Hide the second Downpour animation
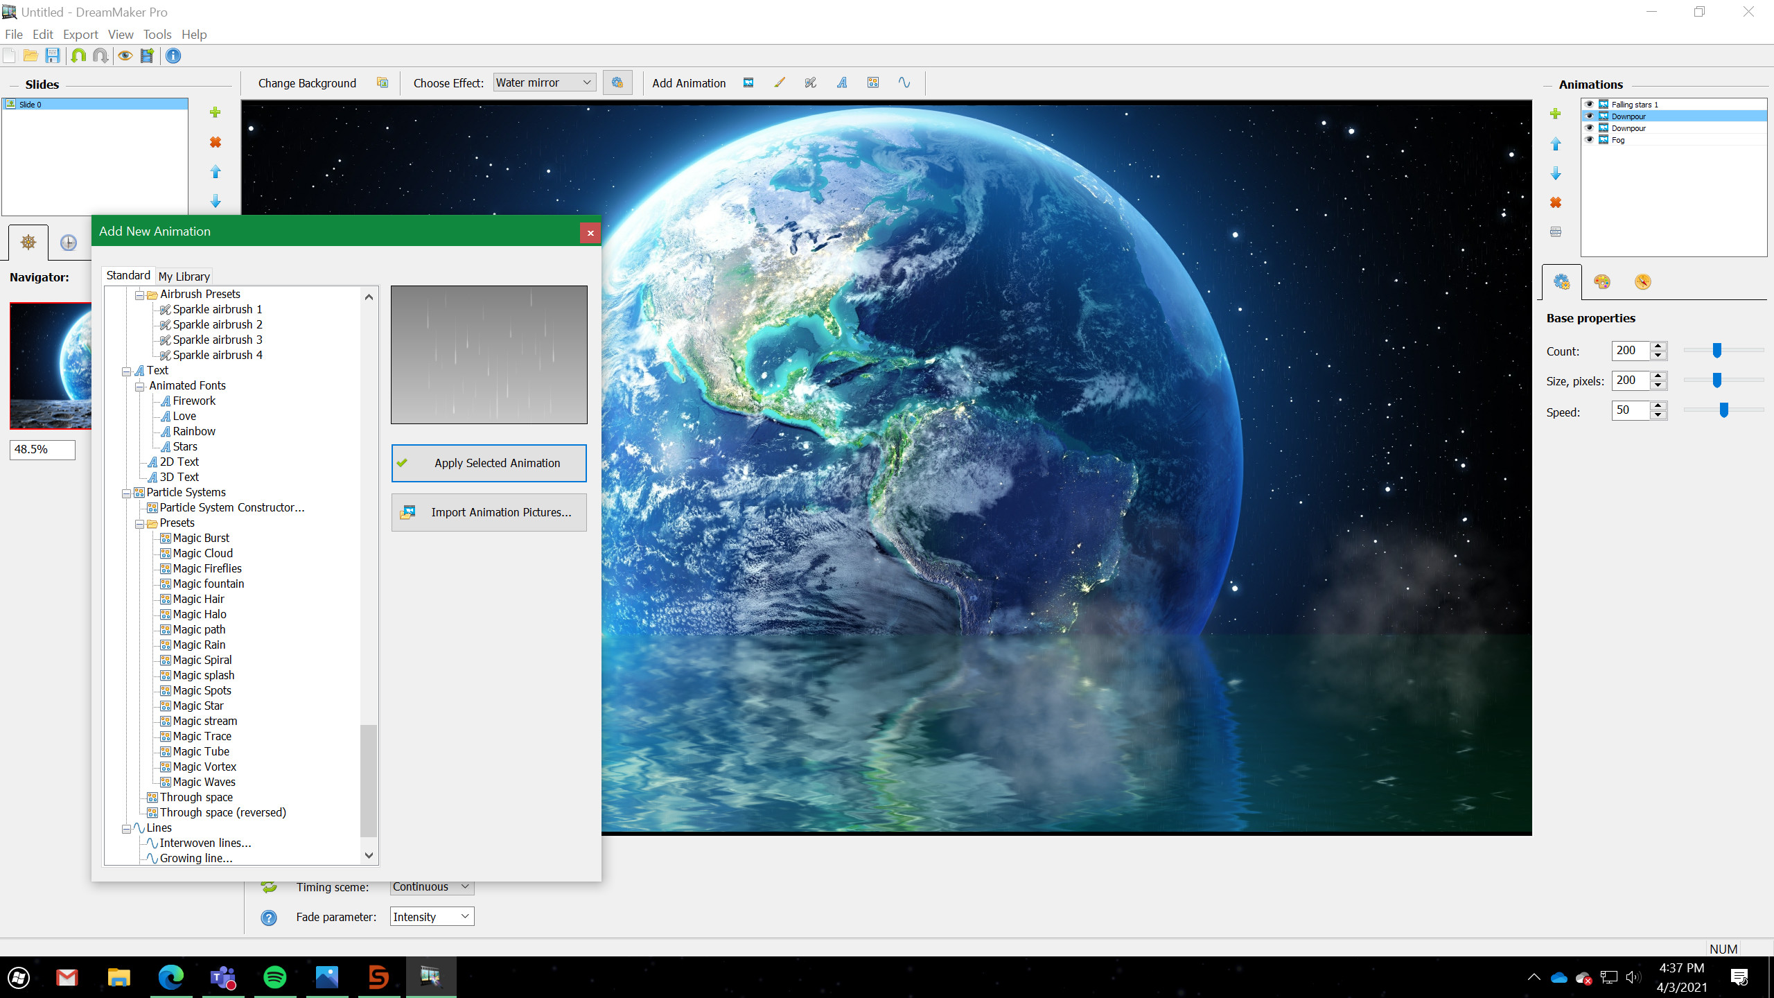Image resolution: width=1774 pixels, height=998 pixels. tap(1590, 128)
